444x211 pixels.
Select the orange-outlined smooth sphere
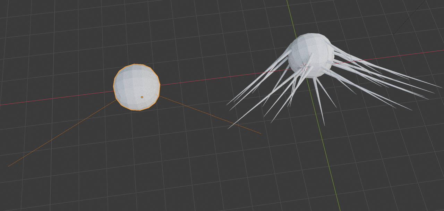(x=137, y=87)
